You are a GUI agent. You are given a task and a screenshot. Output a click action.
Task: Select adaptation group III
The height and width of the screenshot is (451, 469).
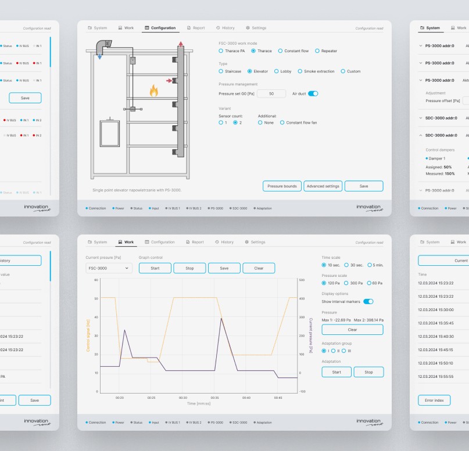pyautogui.click(x=346, y=351)
